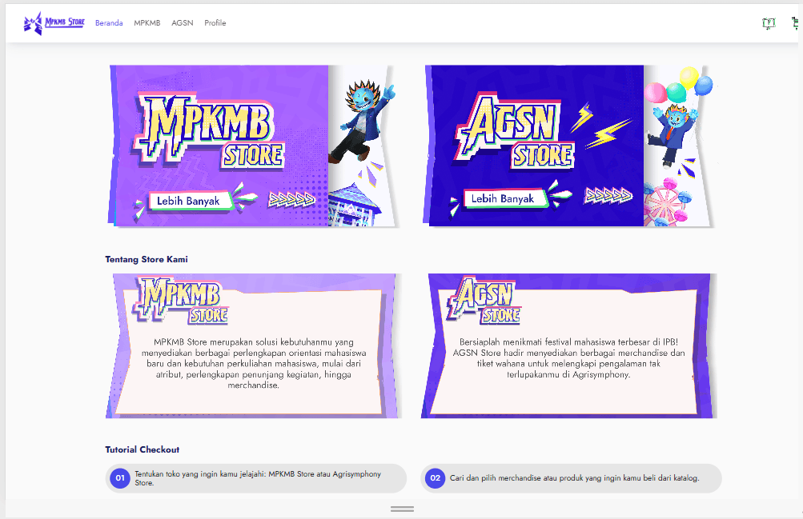
Task: Click the paragraph starting 'Bersiaplah menikmati festival'
Action: (568, 358)
